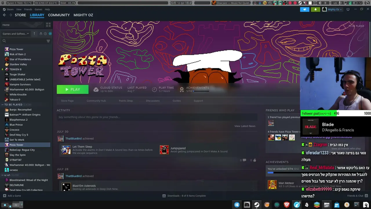Add a Game at bottom left
371x209 pixels.
[x=12, y=196]
